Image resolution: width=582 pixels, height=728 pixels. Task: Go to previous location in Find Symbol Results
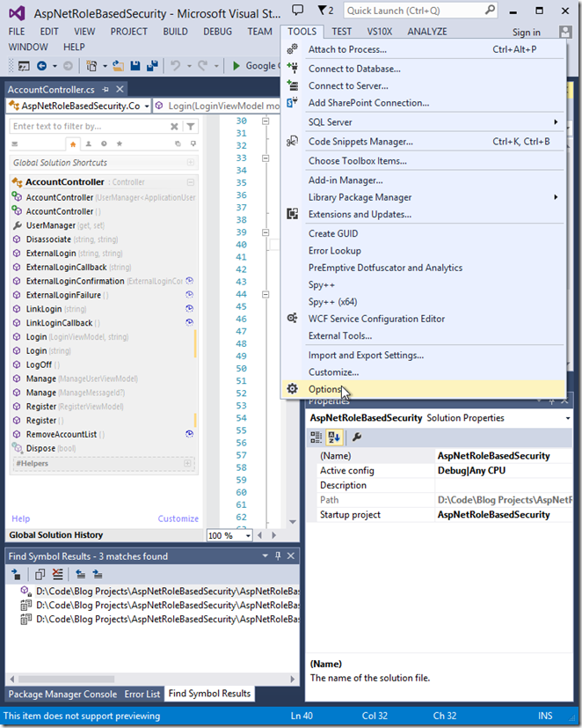[81, 575]
